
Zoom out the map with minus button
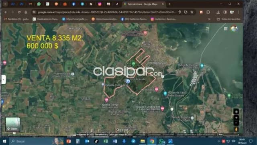point(236,123)
